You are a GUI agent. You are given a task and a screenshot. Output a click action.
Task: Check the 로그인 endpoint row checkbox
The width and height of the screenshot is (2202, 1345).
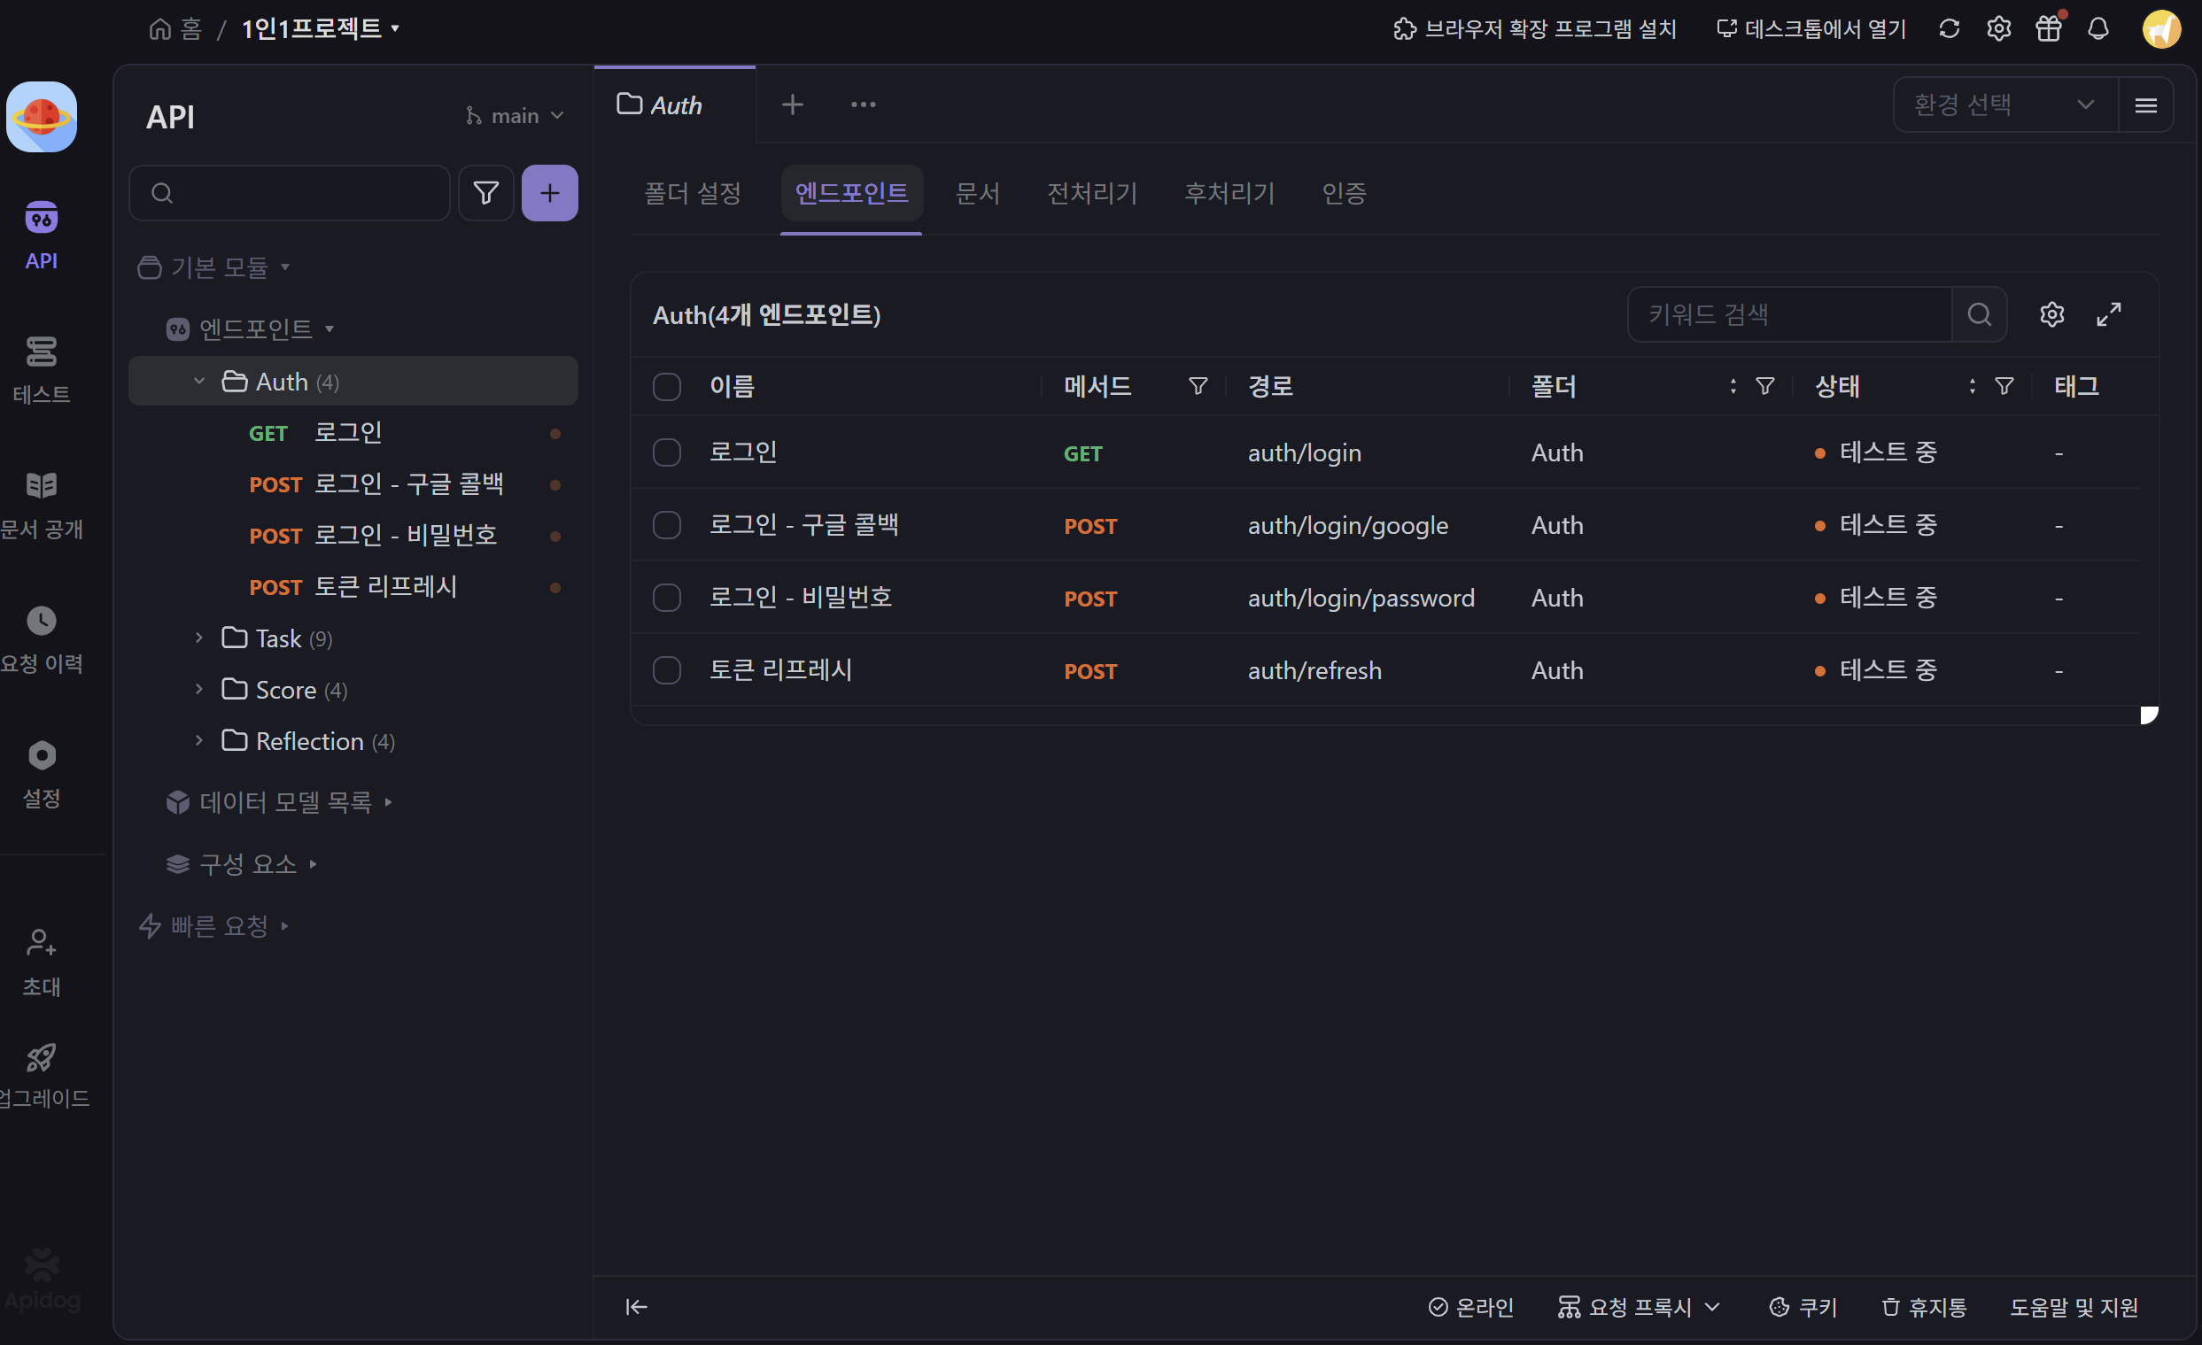667,452
